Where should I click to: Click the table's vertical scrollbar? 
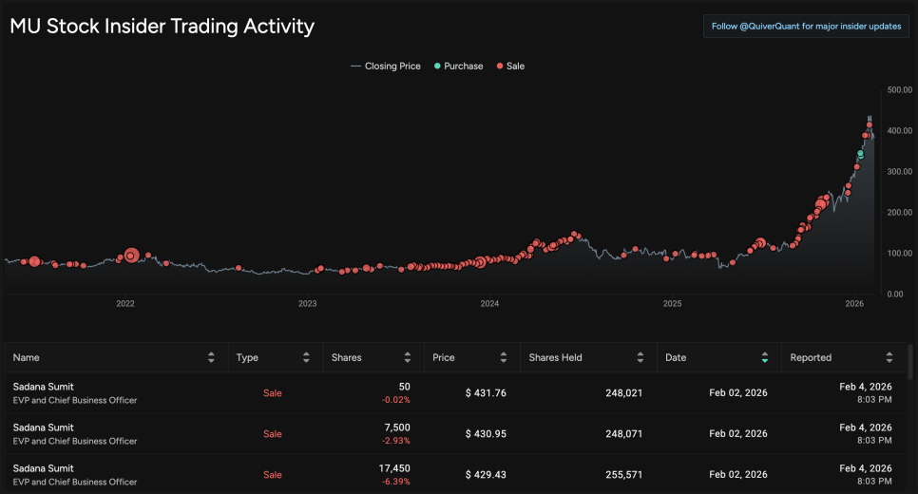click(912, 361)
